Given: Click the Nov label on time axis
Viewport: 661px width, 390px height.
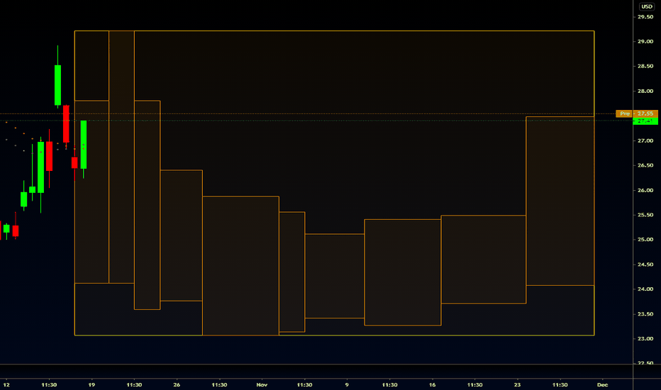Looking at the screenshot, I should tap(262, 384).
